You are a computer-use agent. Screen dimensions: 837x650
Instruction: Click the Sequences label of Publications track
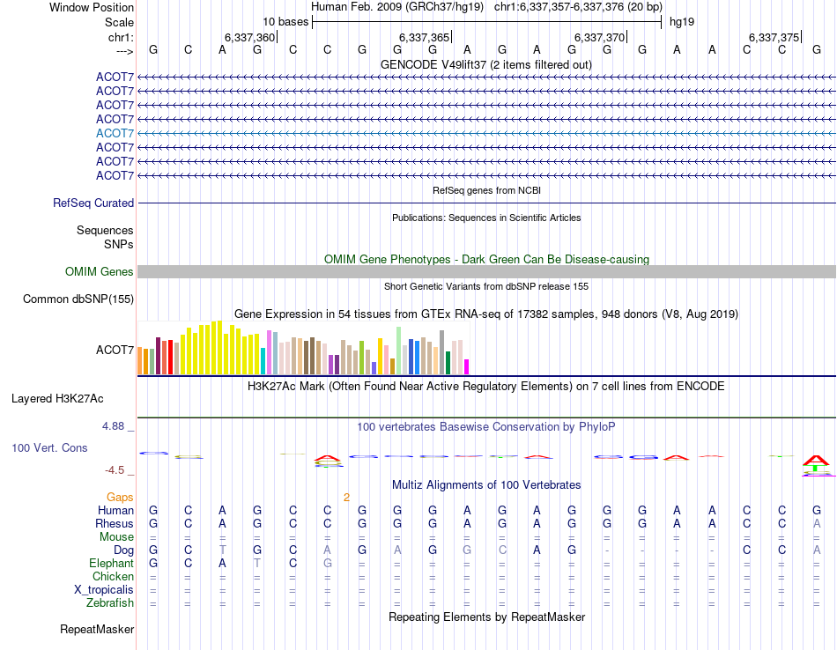pos(105,230)
